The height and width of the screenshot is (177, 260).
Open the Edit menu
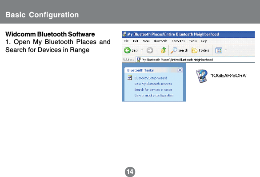136,41
